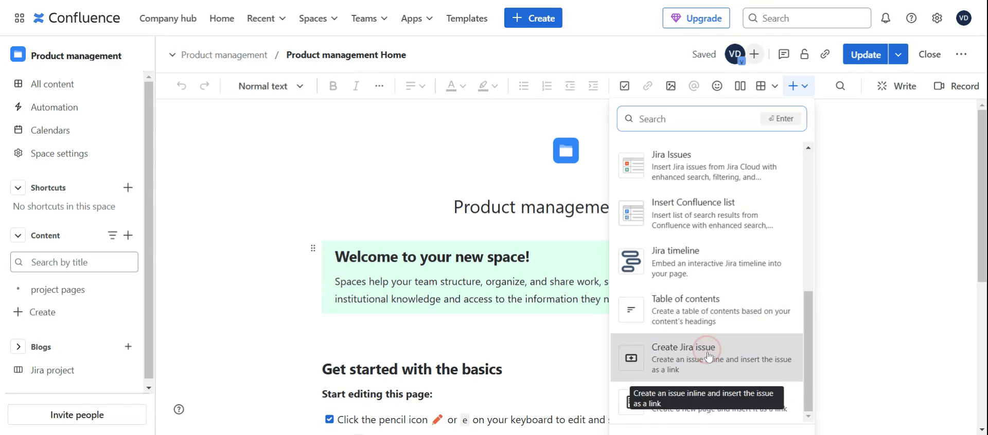Open help question mark in top bar
Viewport: 988px width, 435px height.
[911, 18]
